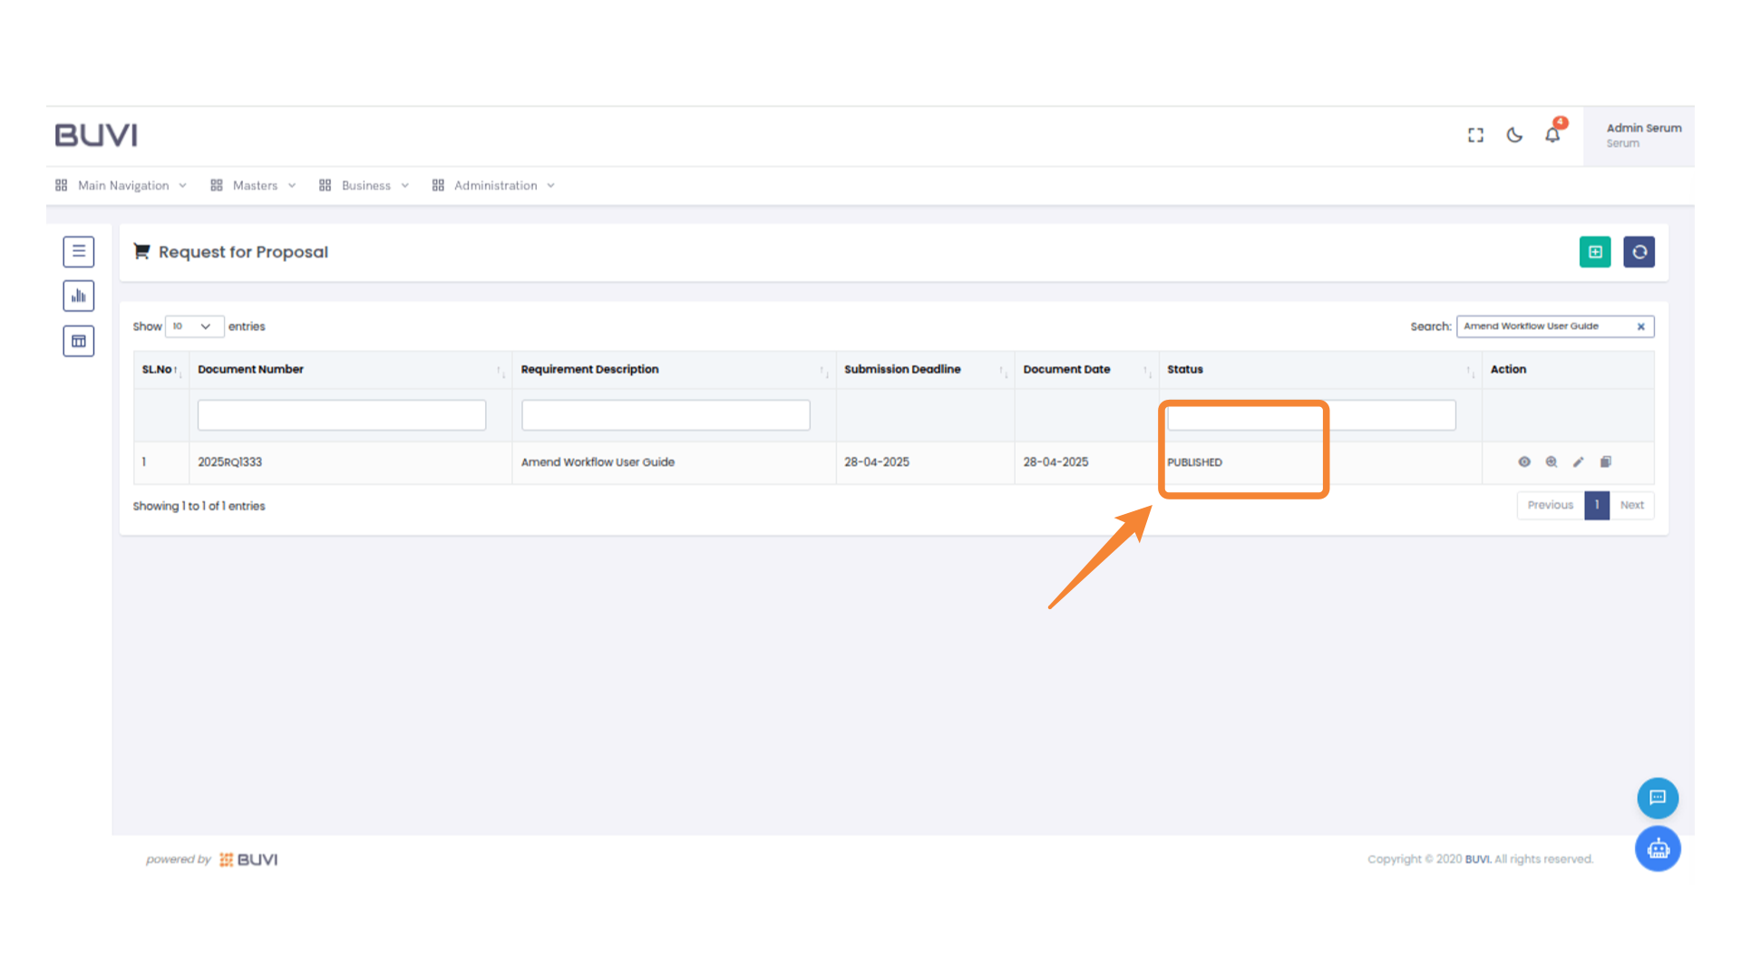Viewport: 1741px width, 979px height.
Task: Click inside the Requirement Description filter field
Action: (666, 414)
